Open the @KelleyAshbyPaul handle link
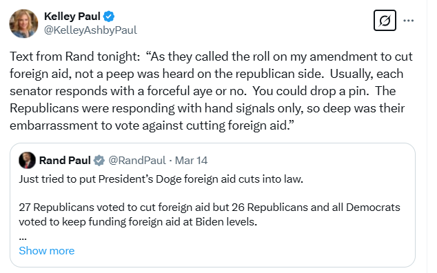This screenshot has width=437, height=273. 90,30
